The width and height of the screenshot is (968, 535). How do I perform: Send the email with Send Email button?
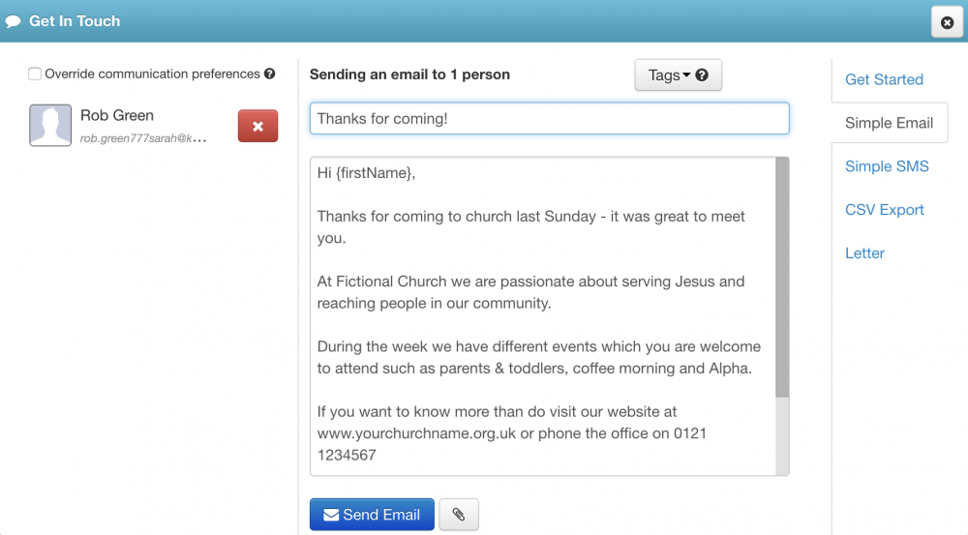[x=372, y=514]
